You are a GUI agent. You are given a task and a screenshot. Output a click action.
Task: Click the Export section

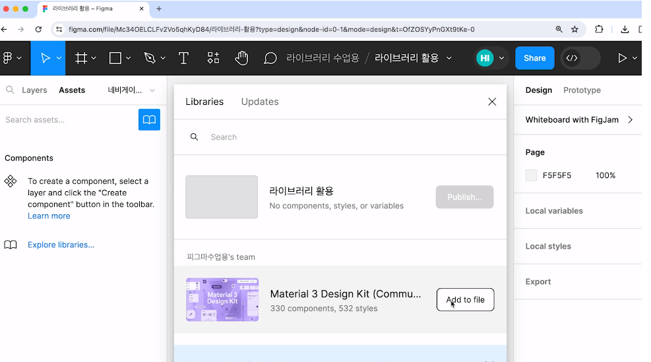coord(538,282)
